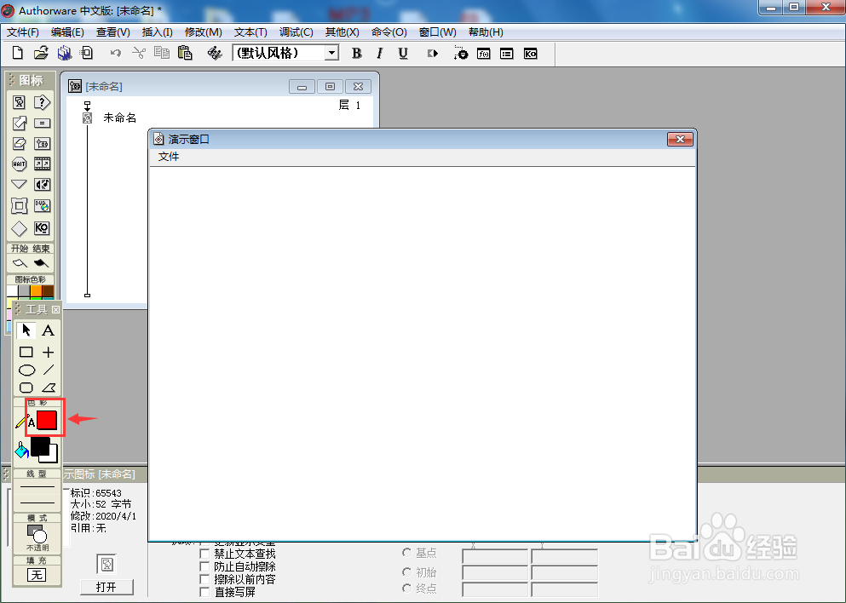Click the Save All toolbar icon
The image size is (846, 603).
coord(64,53)
